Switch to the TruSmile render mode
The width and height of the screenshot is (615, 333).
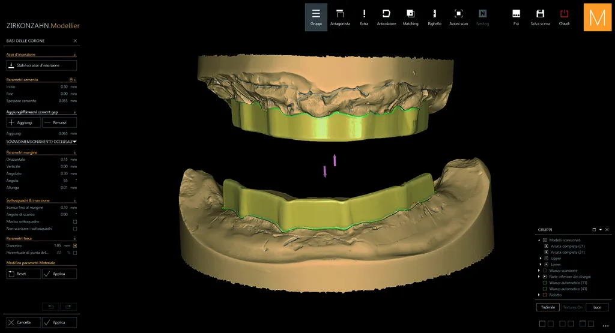(x=548, y=307)
